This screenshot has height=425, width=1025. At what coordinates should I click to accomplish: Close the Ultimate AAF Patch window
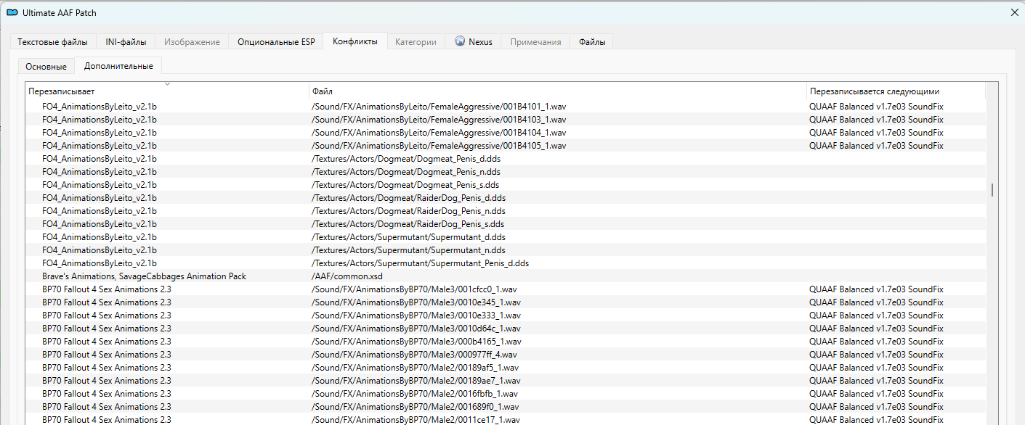point(1014,12)
